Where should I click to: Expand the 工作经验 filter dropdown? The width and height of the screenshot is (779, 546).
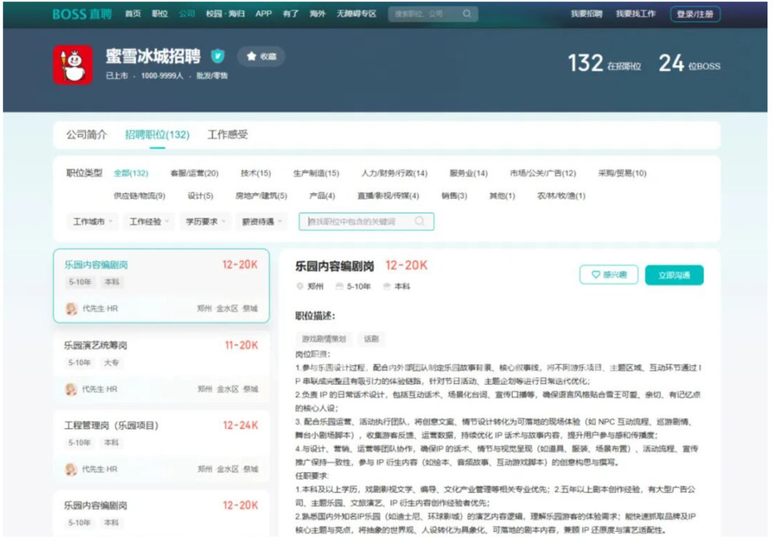click(x=149, y=222)
